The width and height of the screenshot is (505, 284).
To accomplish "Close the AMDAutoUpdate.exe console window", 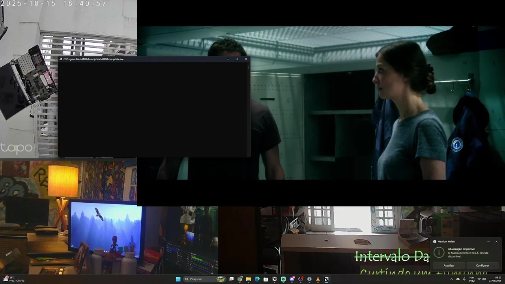I will (246, 59).
